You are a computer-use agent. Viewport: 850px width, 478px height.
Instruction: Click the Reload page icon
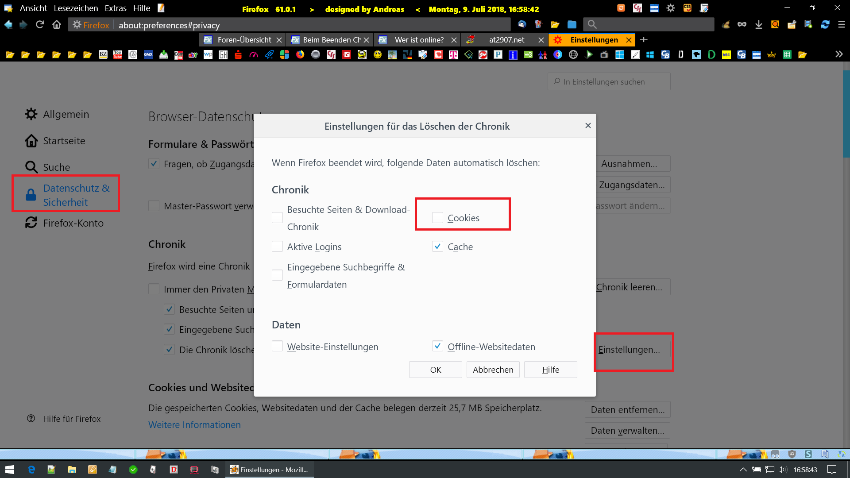click(40, 25)
